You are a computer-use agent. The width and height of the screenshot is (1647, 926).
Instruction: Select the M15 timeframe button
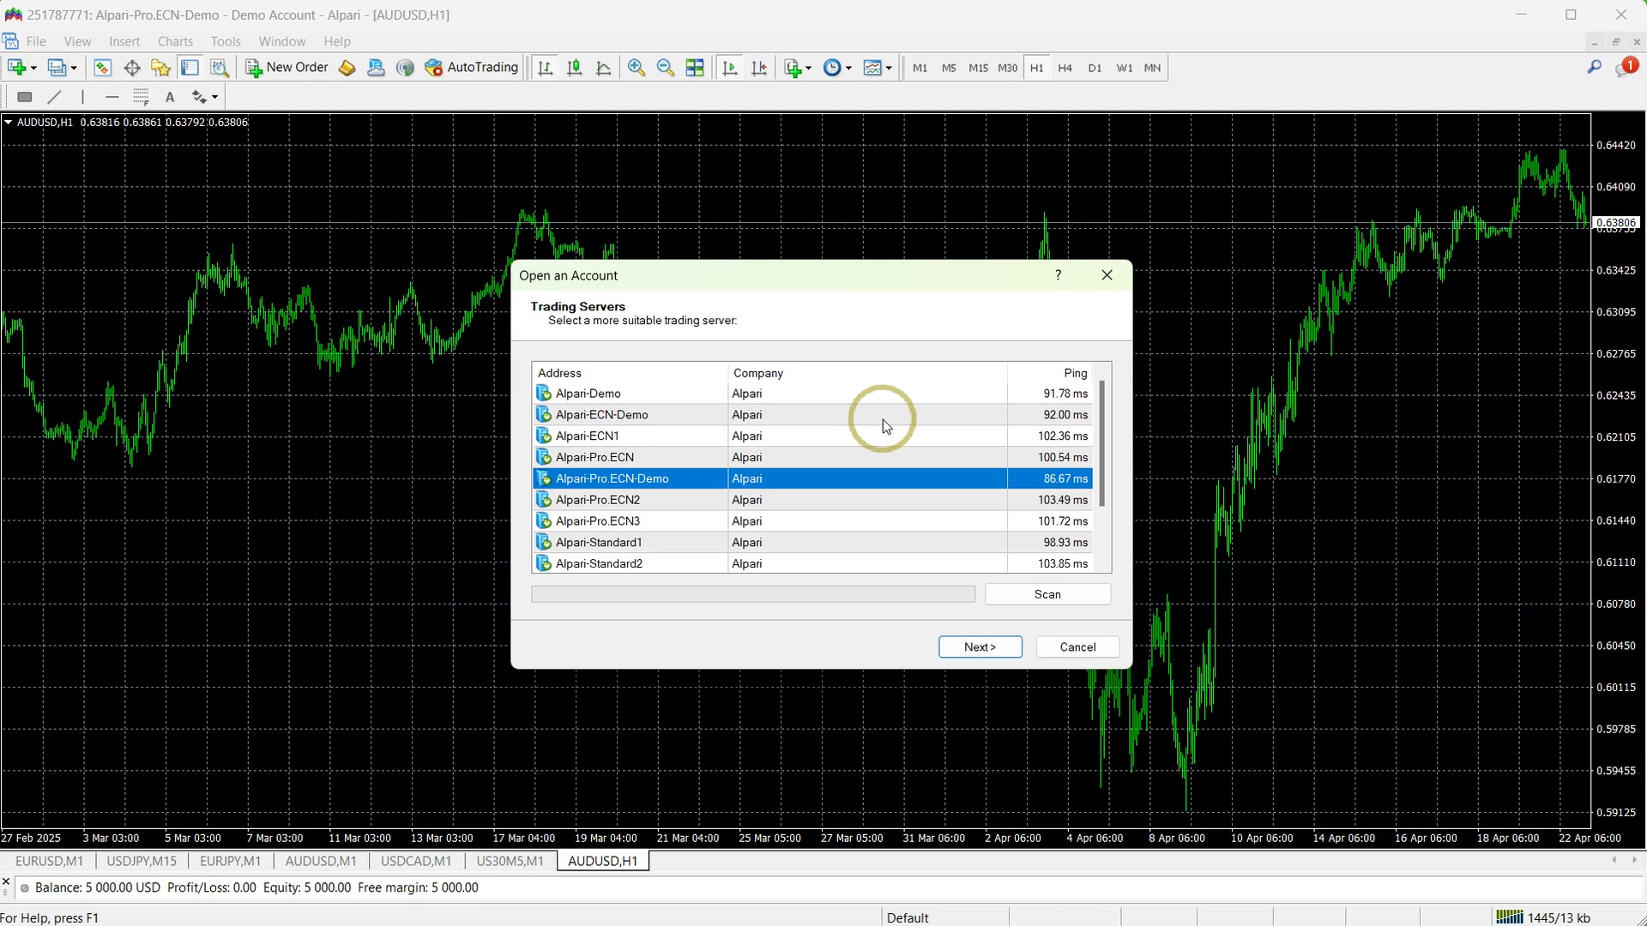click(x=978, y=68)
